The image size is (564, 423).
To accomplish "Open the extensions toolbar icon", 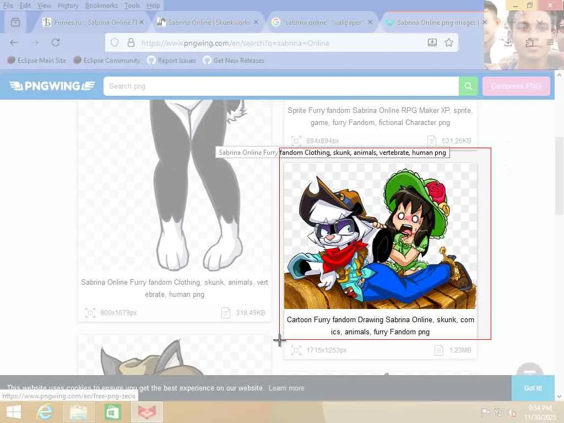I will coord(529,43).
